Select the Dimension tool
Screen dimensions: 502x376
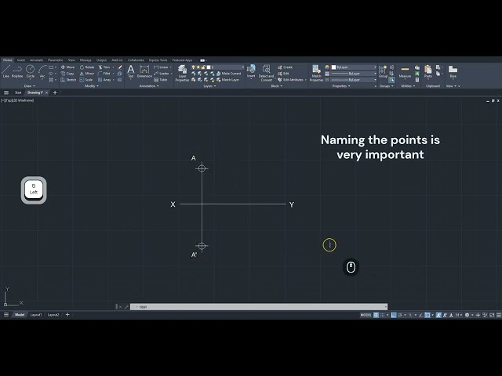[x=144, y=71]
